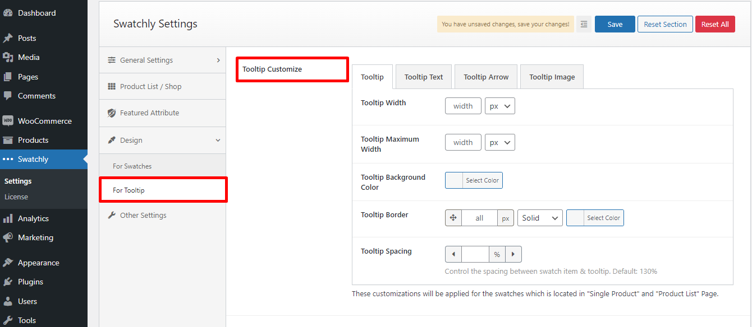The image size is (752, 327).
Task: Increase Tooltip Spacing with right arrow
Action: 513,254
